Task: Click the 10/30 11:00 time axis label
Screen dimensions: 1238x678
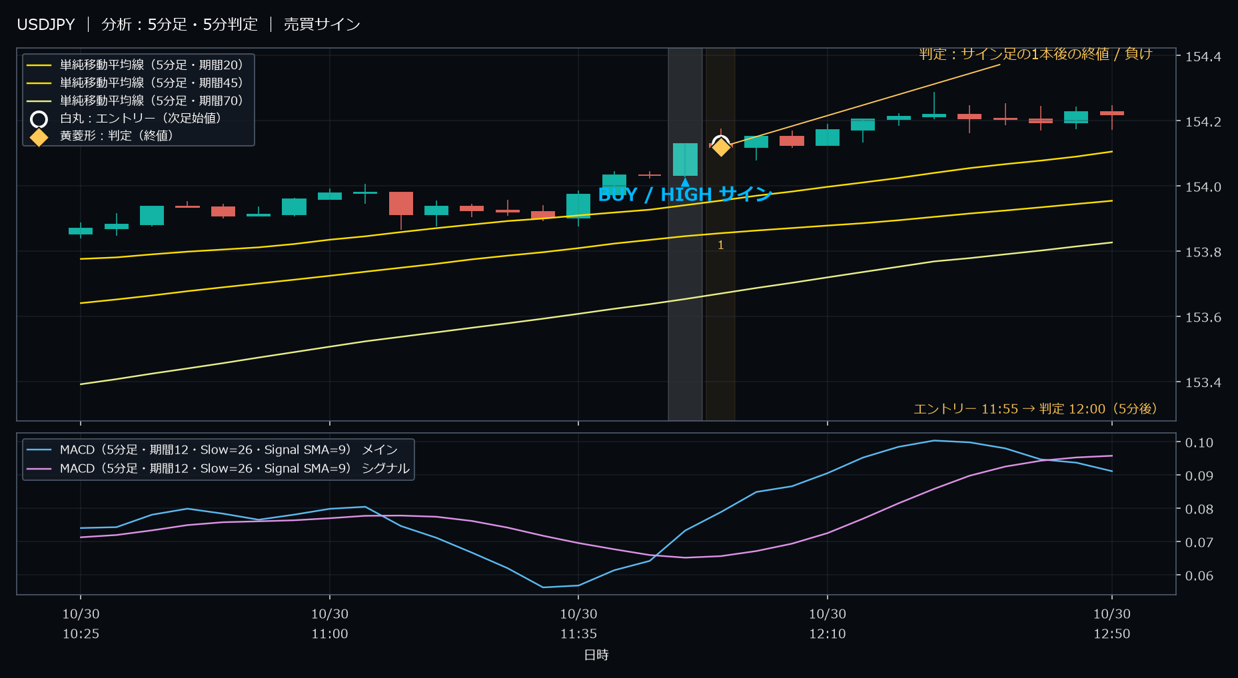Action: [330, 624]
